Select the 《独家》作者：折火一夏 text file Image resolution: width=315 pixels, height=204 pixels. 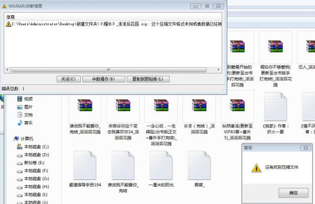pyautogui.click(x=276, y=106)
